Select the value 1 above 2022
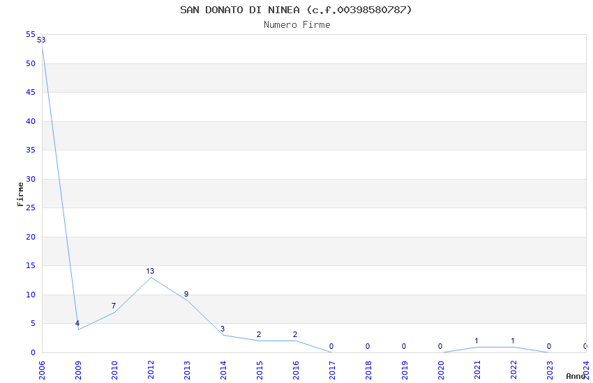The height and width of the screenshot is (383, 593). click(513, 341)
